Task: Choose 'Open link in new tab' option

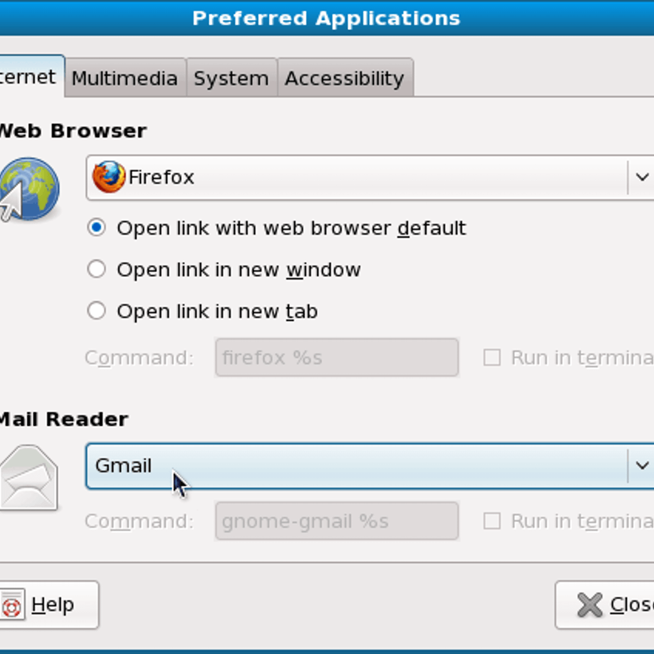Action: (x=96, y=311)
